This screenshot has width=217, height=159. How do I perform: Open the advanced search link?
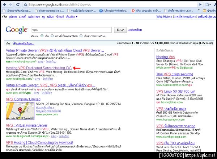tap(135, 30)
